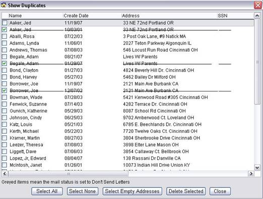Click the Address column header
Viewport: 263px width, 199px height.
point(169,16)
